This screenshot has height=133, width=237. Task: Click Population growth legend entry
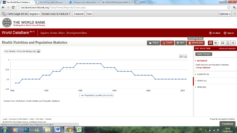click(97, 95)
